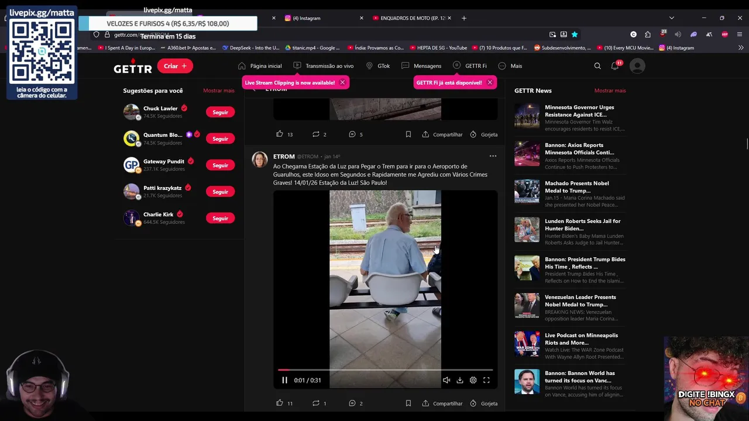Open HEPTA DE SG YouTube bookmark
Image resolution: width=749 pixels, height=421 pixels.
(x=438, y=48)
